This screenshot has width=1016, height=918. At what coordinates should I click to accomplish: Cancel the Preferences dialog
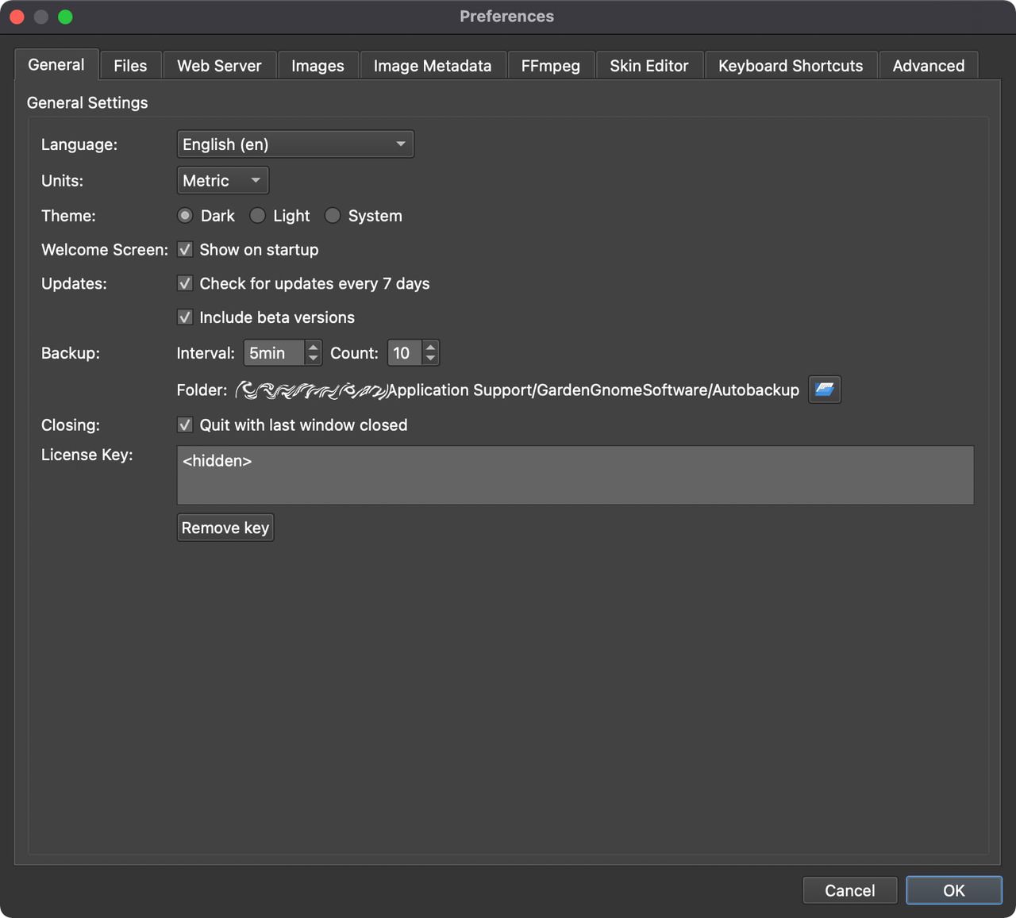point(849,890)
